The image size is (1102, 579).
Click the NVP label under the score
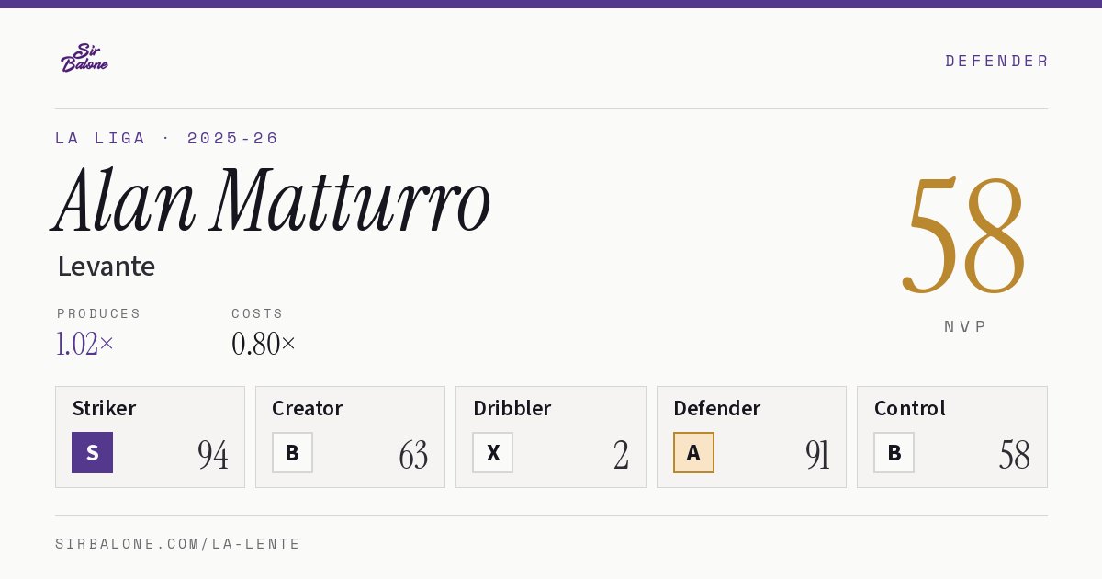(x=965, y=326)
